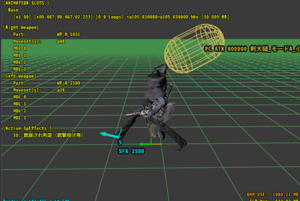Click the [x1.00] playback speed value
This screenshot has height=201, width=300.
coord(22,17)
